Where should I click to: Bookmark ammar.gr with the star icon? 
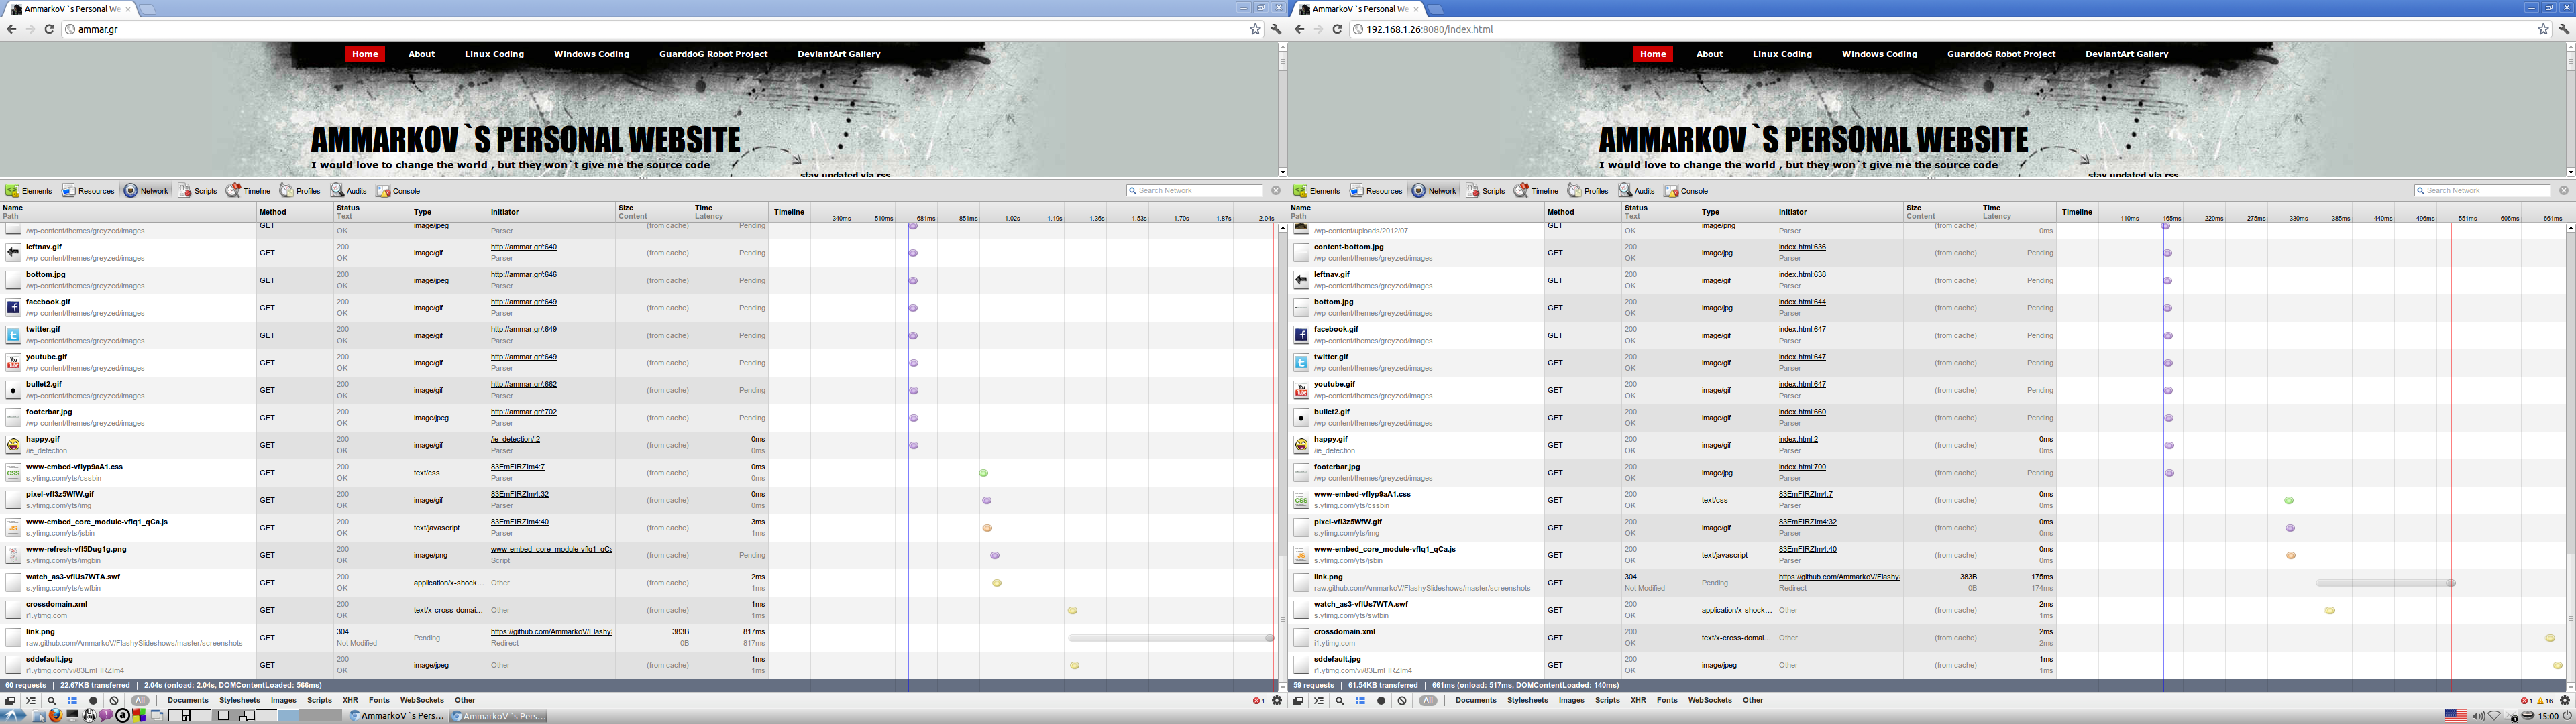pos(1255,29)
